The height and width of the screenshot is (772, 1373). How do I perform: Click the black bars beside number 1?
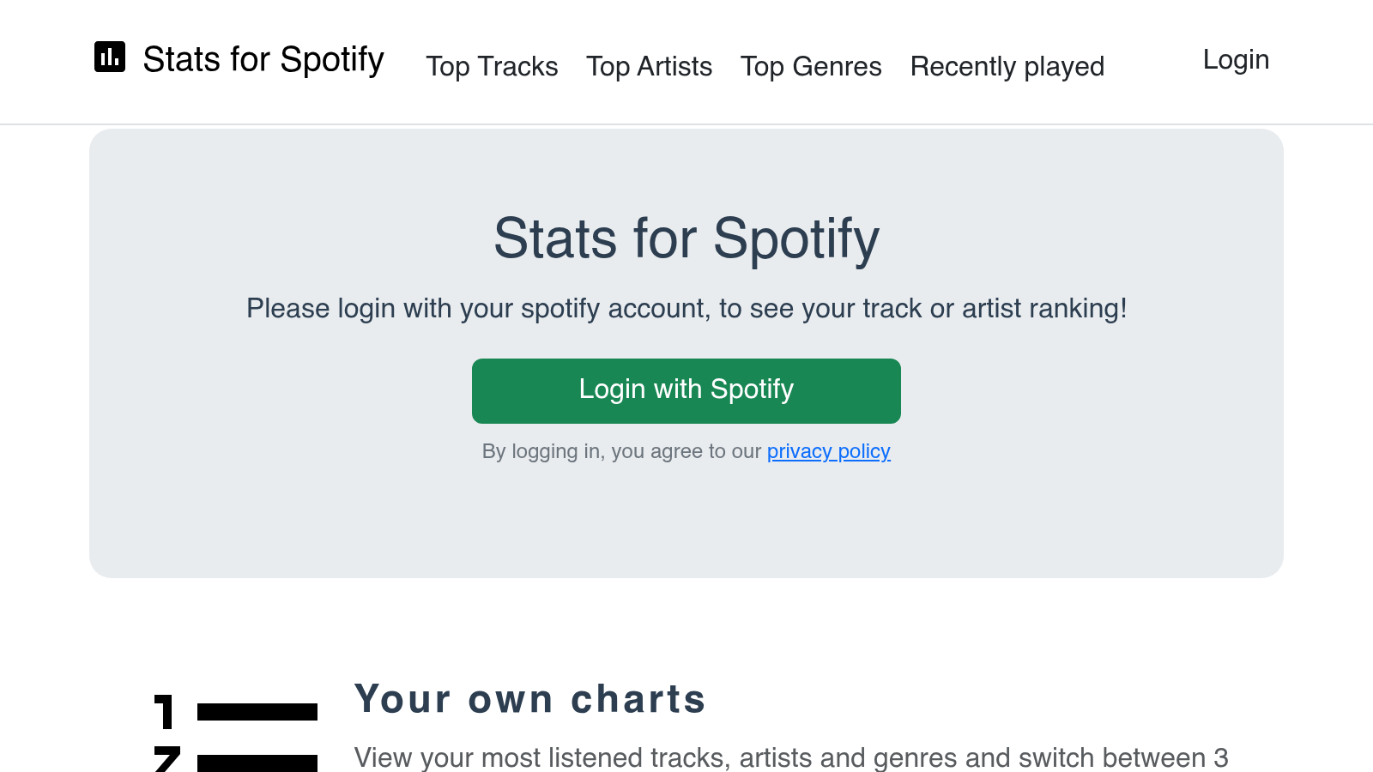tap(257, 710)
